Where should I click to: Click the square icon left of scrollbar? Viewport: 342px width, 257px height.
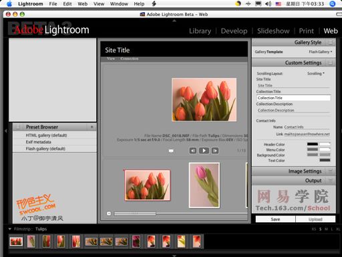[x=109, y=213]
